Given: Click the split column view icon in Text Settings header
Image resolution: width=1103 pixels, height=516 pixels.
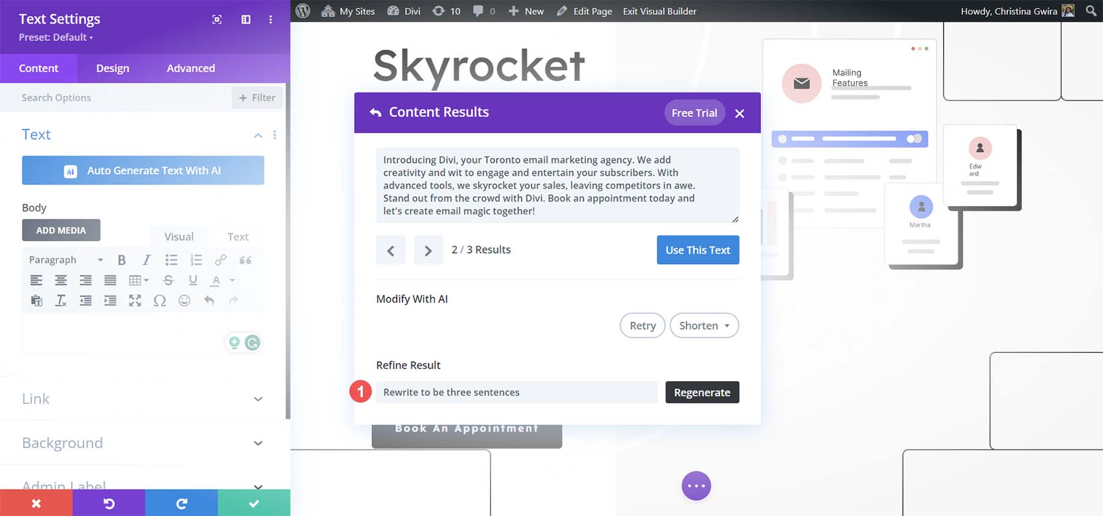Looking at the screenshot, I should (x=246, y=20).
